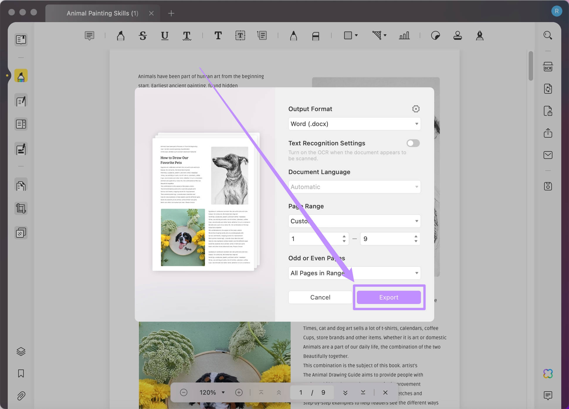Click the search magnifier icon

coord(548,36)
